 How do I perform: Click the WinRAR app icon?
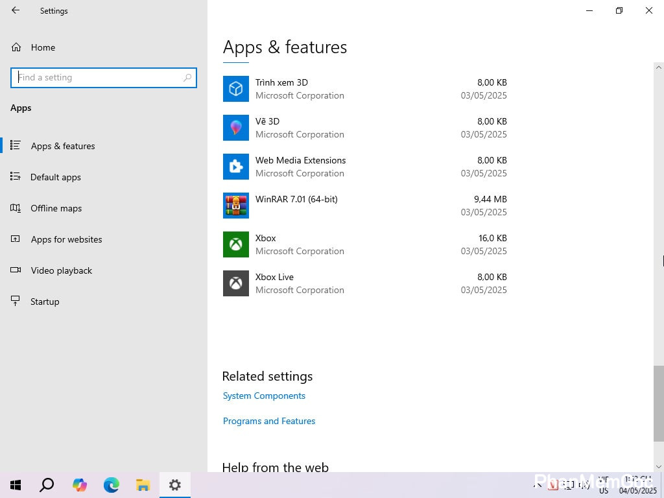(235, 206)
